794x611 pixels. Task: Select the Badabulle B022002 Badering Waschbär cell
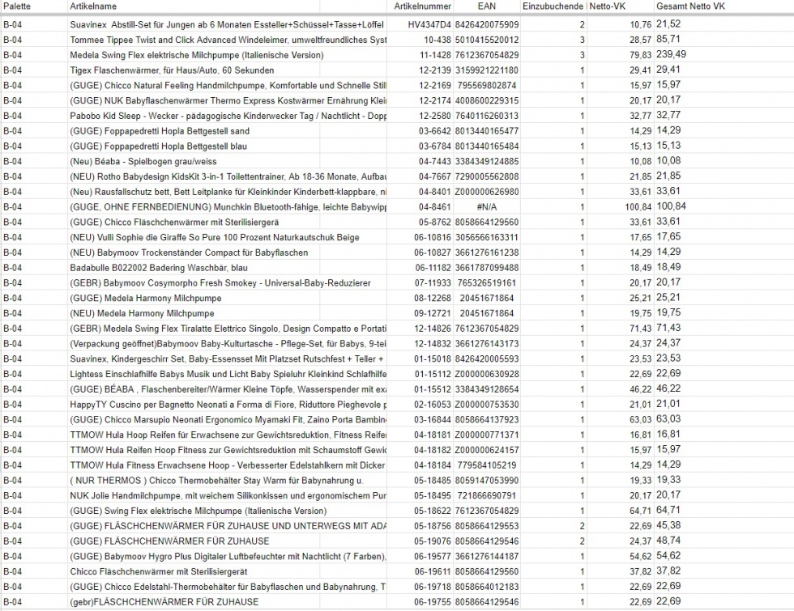159,268
